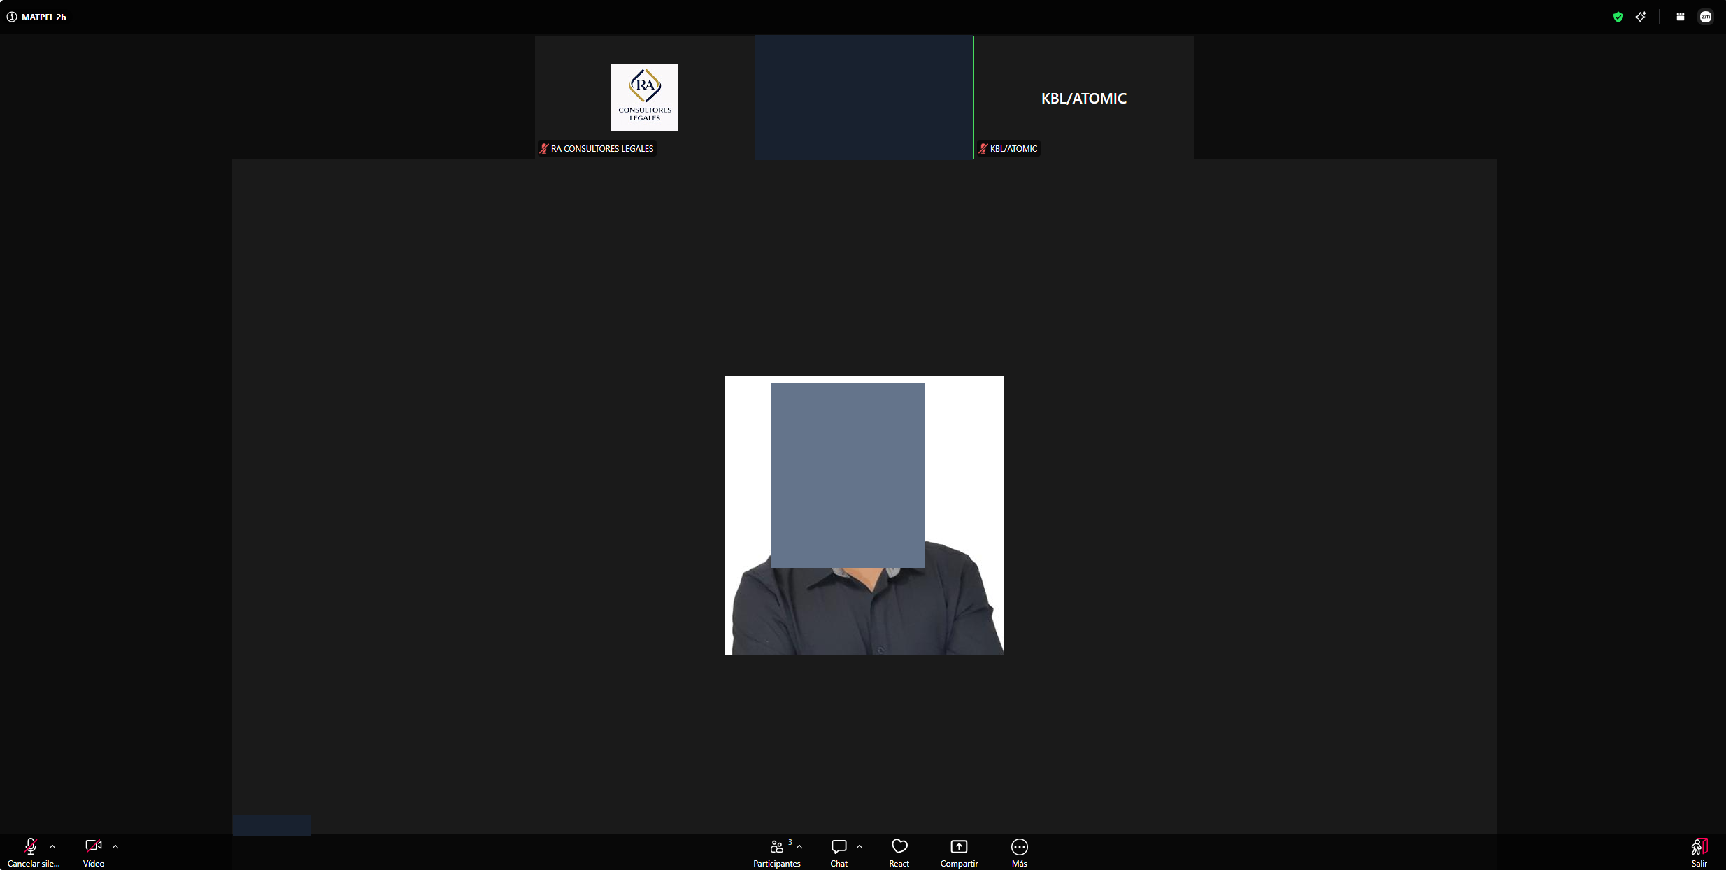1726x870 pixels.
Task: Change the view layout grid icon
Action: click(x=1681, y=17)
